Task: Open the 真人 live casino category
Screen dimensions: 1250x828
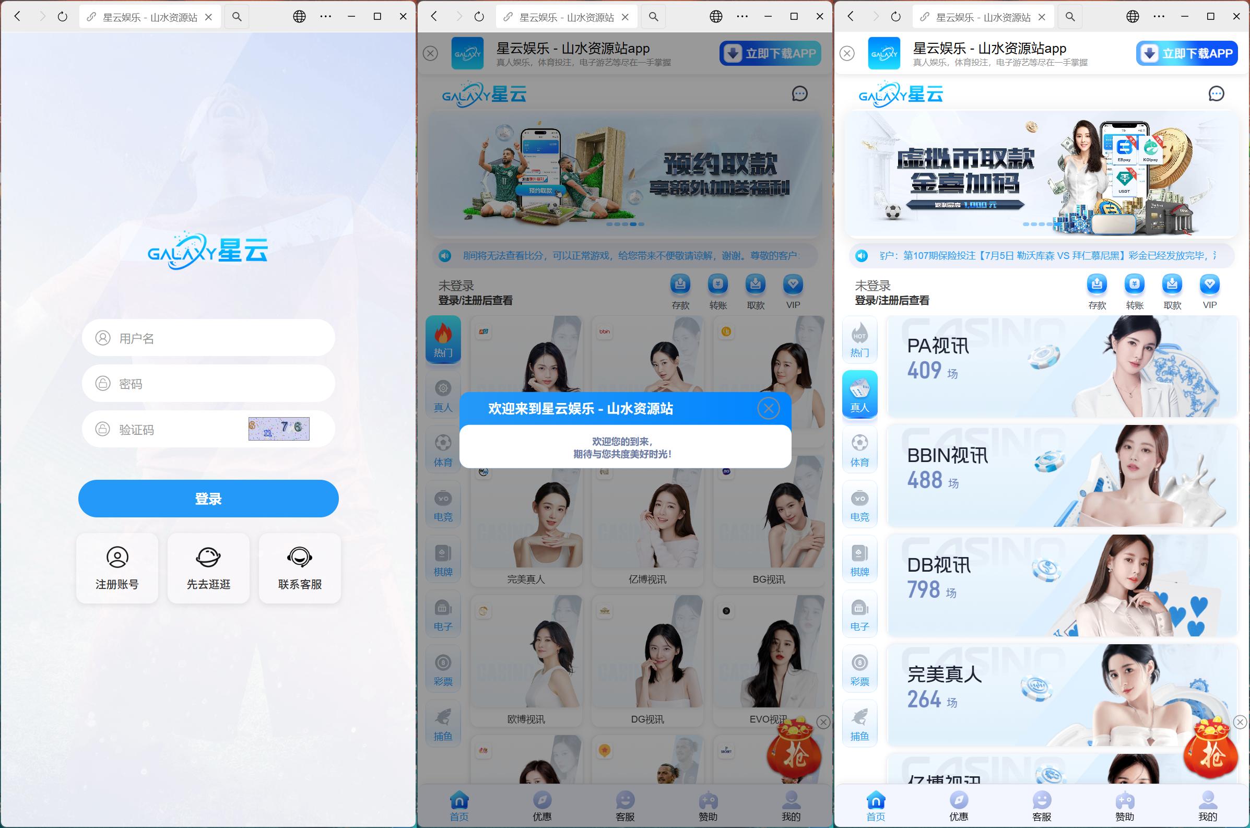Action: 443,396
